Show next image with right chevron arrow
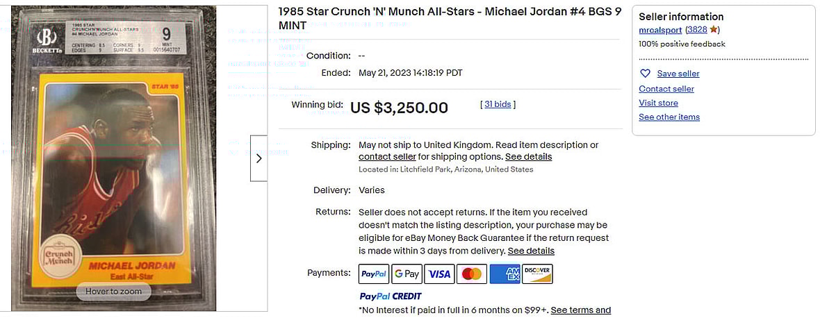This screenshot has width=820, height=318. tap(259, 158)
